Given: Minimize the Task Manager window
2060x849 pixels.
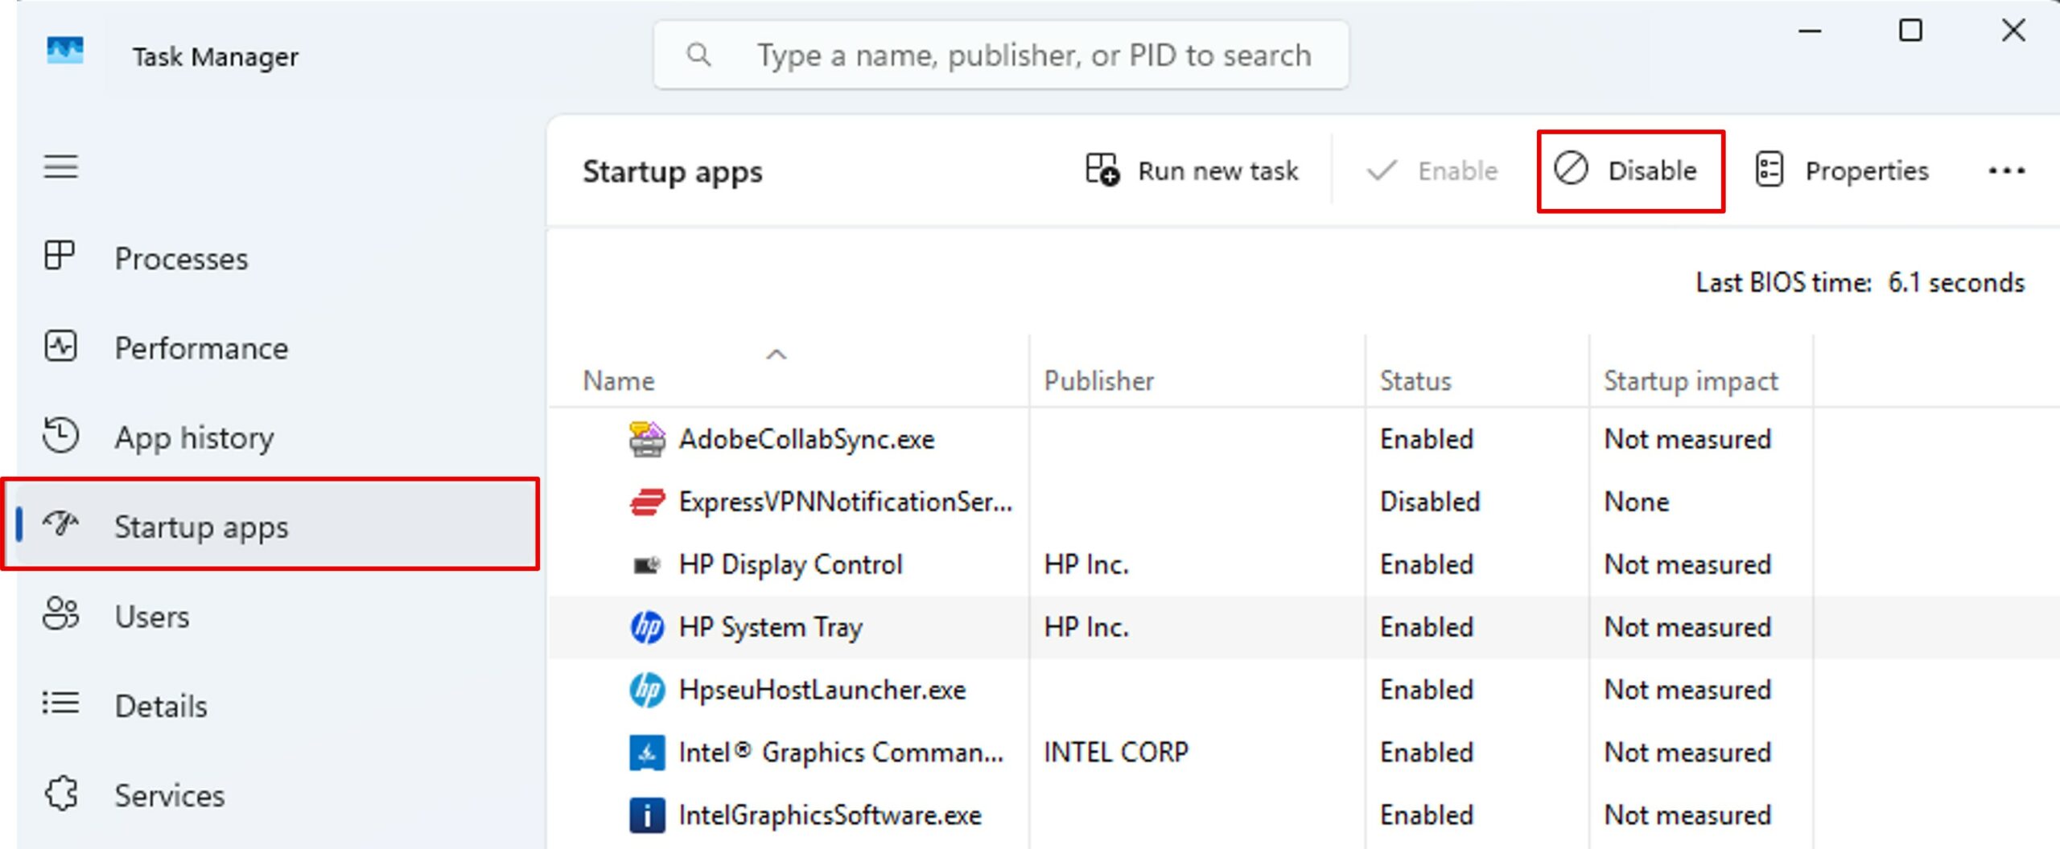Looking at the screenshot, I should coord(1810,31).
